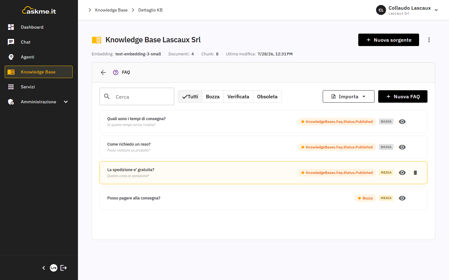Click the 'text-embedding-3-small' embedding value
Screen dimensions: 449x280
coord(138,54)
